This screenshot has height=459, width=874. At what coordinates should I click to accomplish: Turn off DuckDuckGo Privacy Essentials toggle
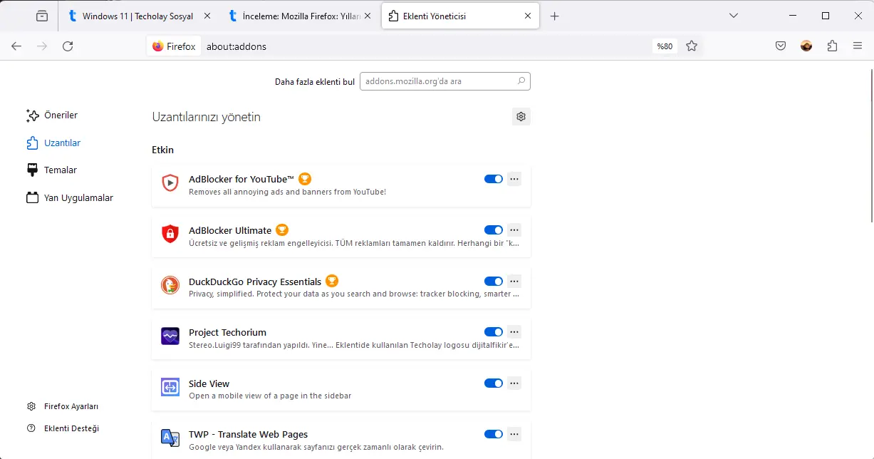click(x=493, y=282)
